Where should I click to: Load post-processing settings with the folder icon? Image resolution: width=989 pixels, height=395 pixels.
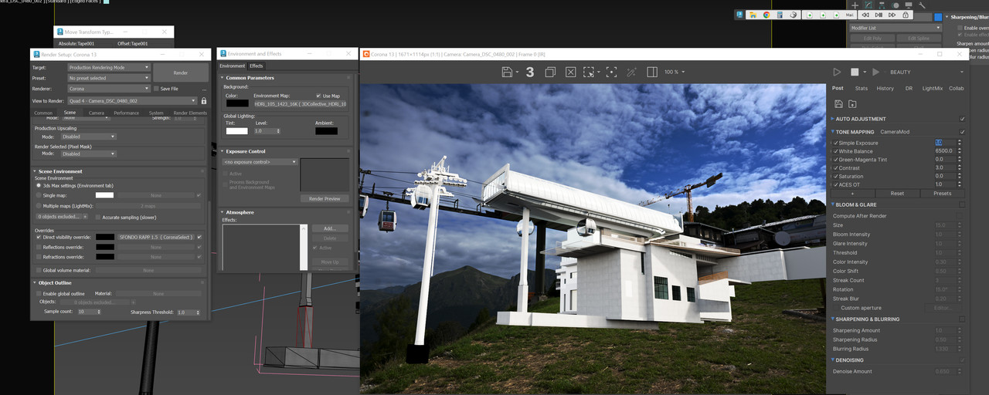852,103
